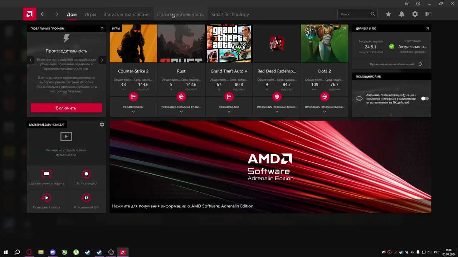Open the help question mark icon
This screenshot has width=458, height=257.
418,4
